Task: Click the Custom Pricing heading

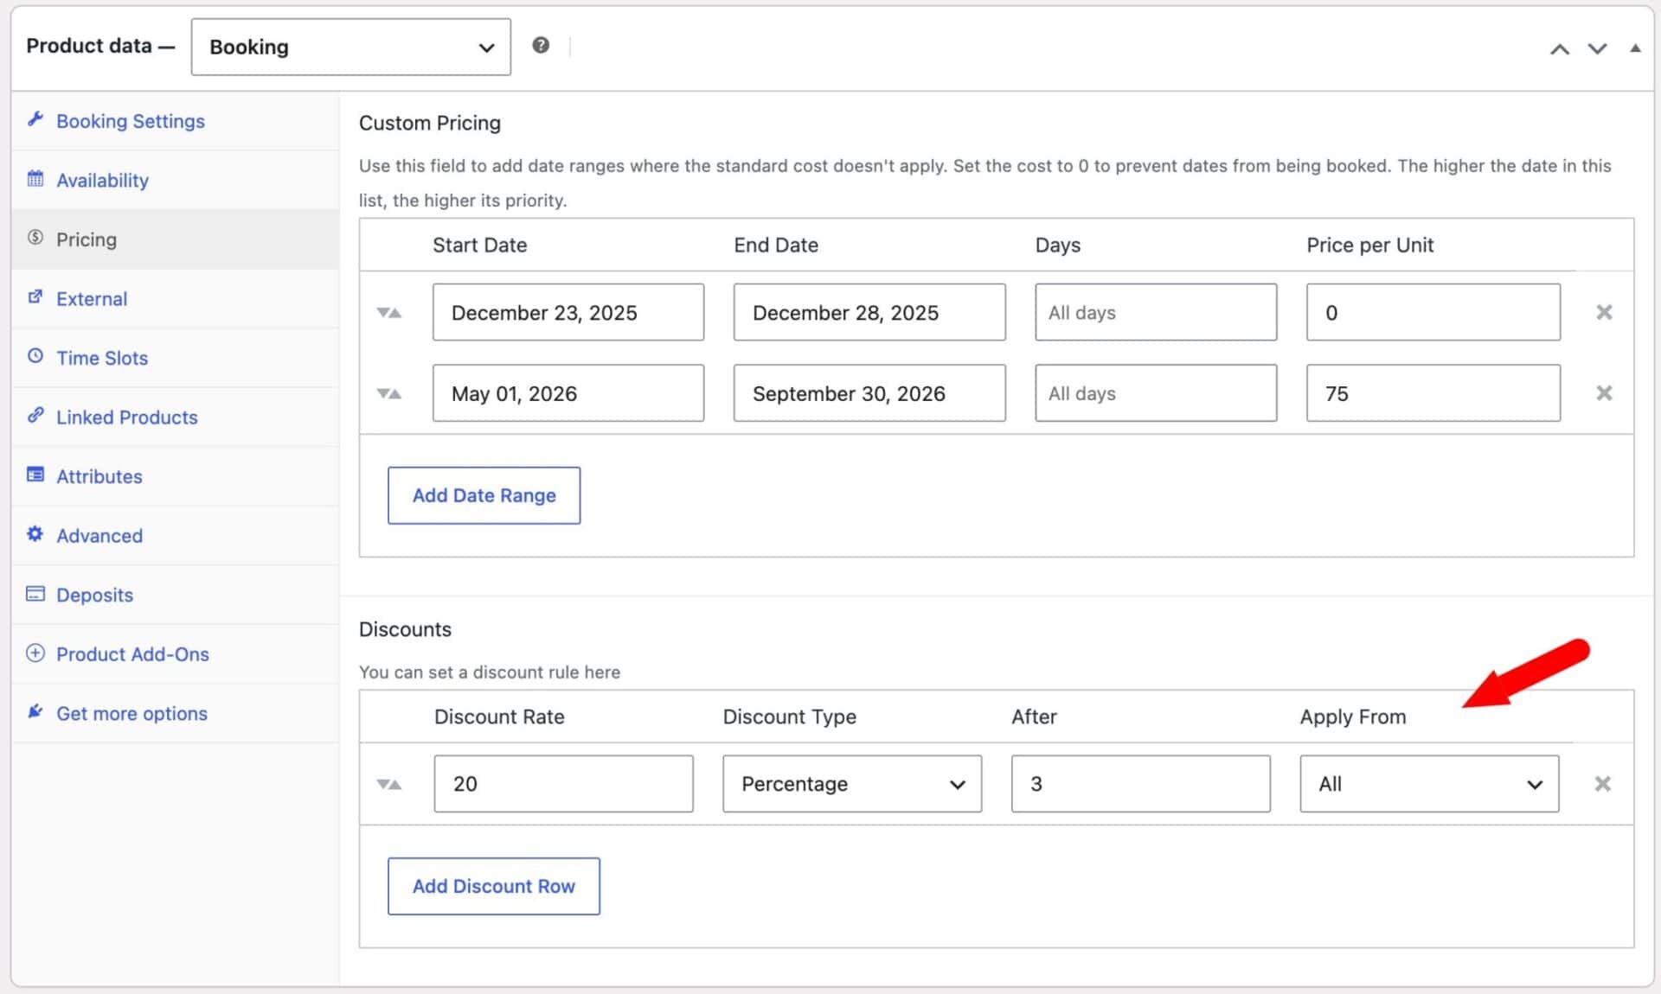Action: pyautogui.click(x=430, y=123)
